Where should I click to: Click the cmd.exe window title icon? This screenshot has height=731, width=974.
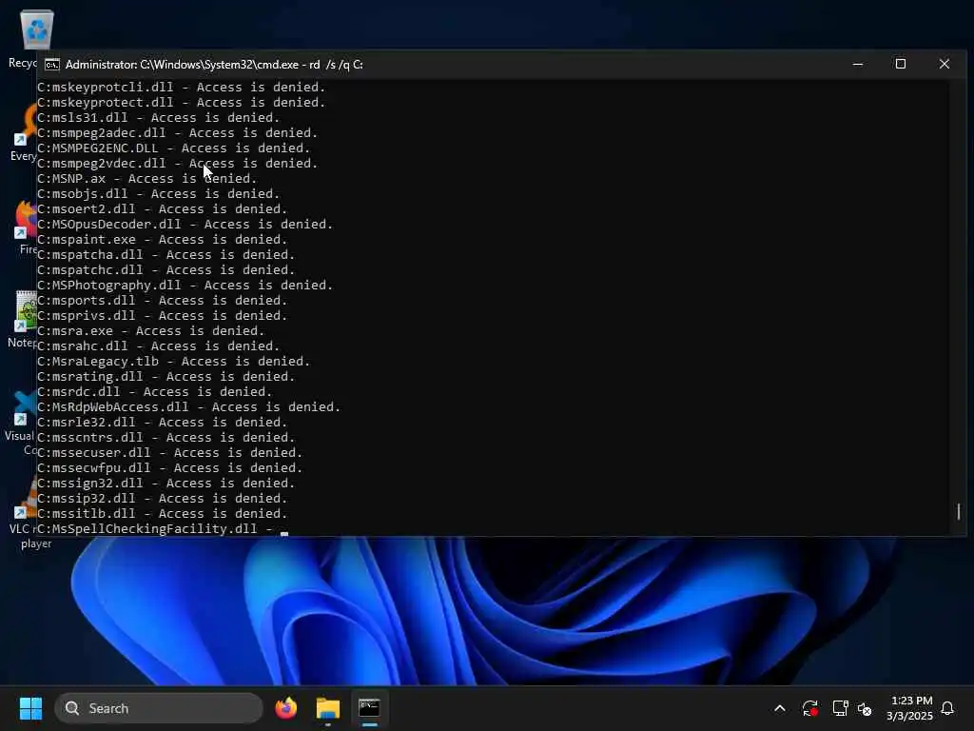coord(52,65)
